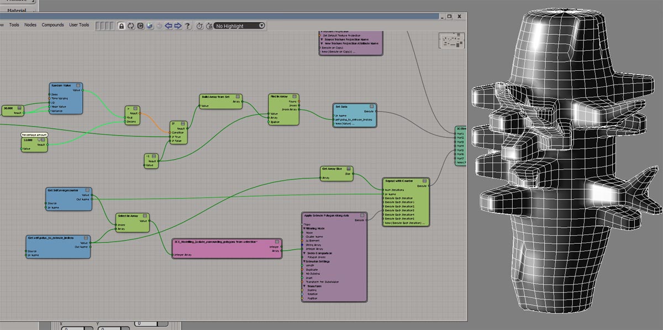Open the Compounds menu
663x330 pixels.
point(52,25)
